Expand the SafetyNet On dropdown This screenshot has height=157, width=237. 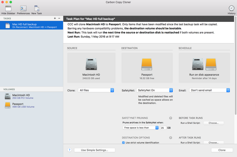pos(155,90)
